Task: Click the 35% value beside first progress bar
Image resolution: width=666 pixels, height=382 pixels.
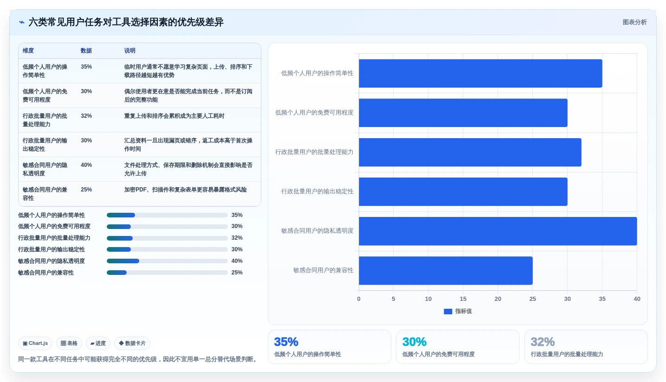Action: click(237, 215)
